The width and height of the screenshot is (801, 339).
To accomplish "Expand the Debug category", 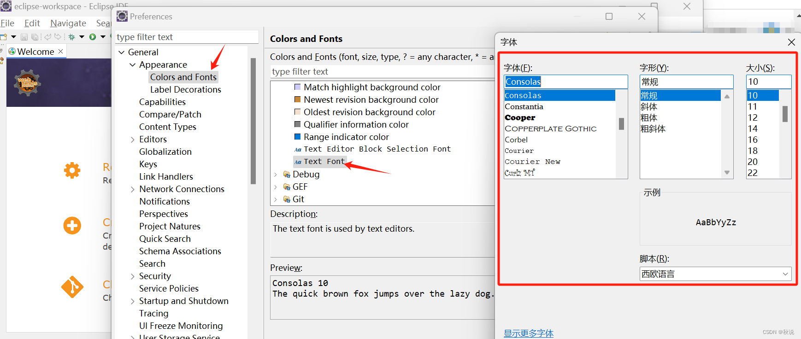I will pos(276,175).
